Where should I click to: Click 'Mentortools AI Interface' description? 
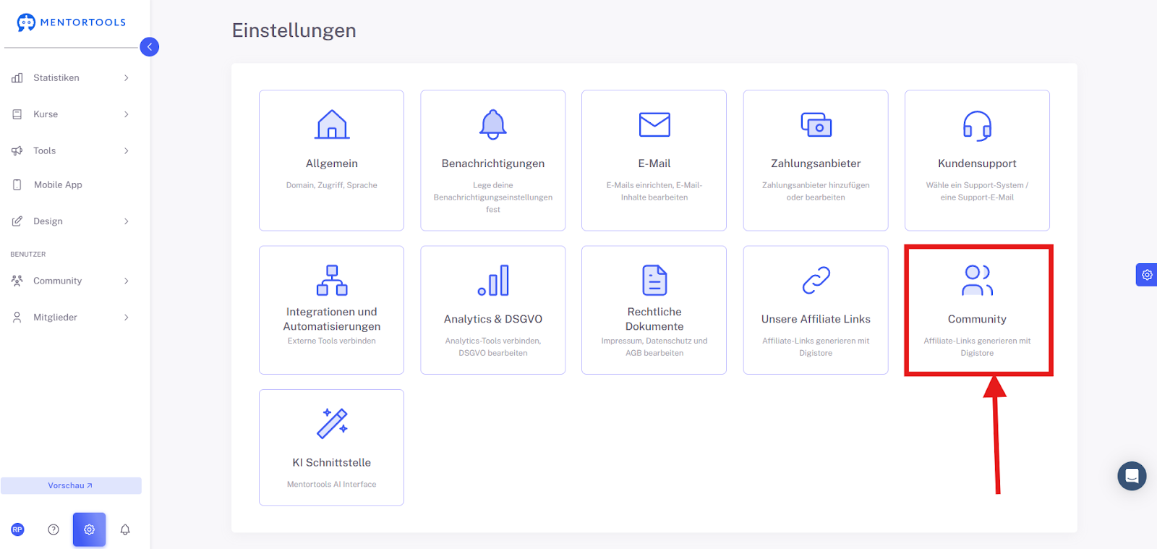[x=332, y=485]
